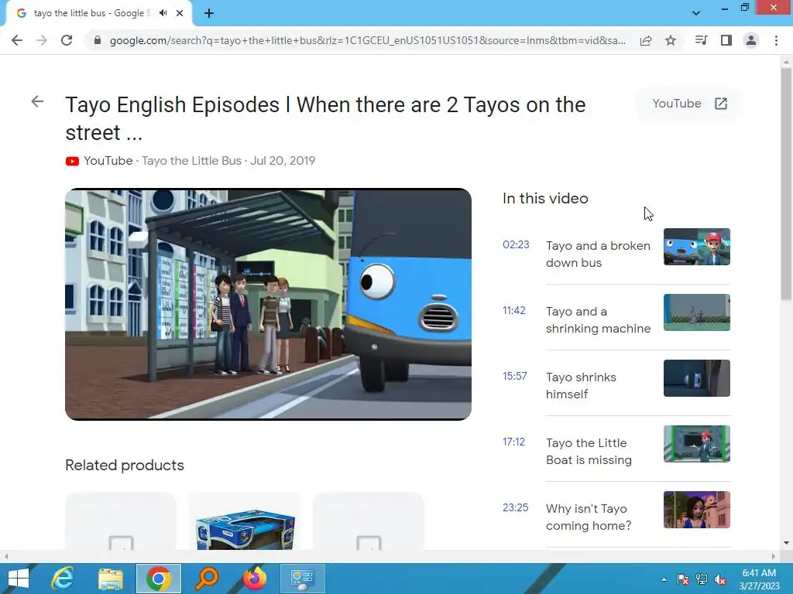Image resolution: width=793 pixels, height=594 pixels.
Task: Open the Chrome three-dot menu
Action: 776,40
